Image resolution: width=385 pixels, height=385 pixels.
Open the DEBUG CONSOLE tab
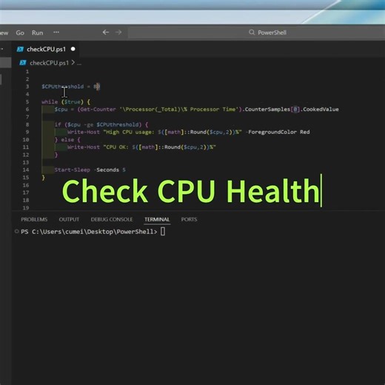(112, 219)
